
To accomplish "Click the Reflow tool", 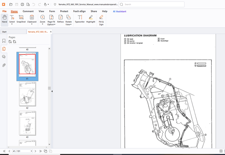I will coord(61,19).
